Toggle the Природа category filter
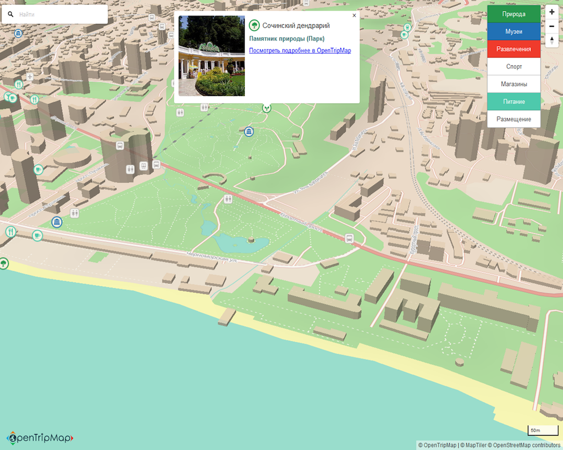The image size is (563, 450). [x=514, y=14]
